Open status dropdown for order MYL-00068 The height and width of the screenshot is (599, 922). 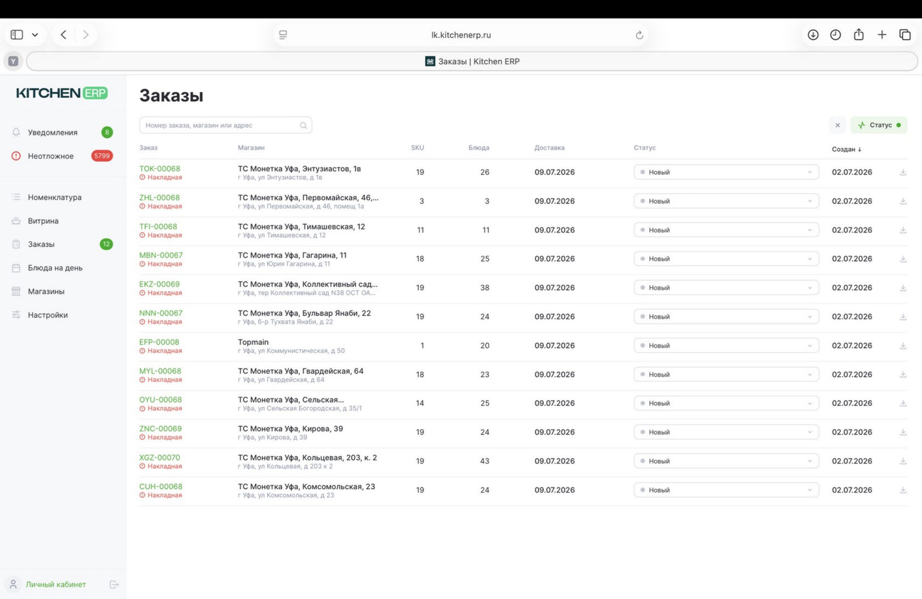pyautogui.click(x=726, y=375)
